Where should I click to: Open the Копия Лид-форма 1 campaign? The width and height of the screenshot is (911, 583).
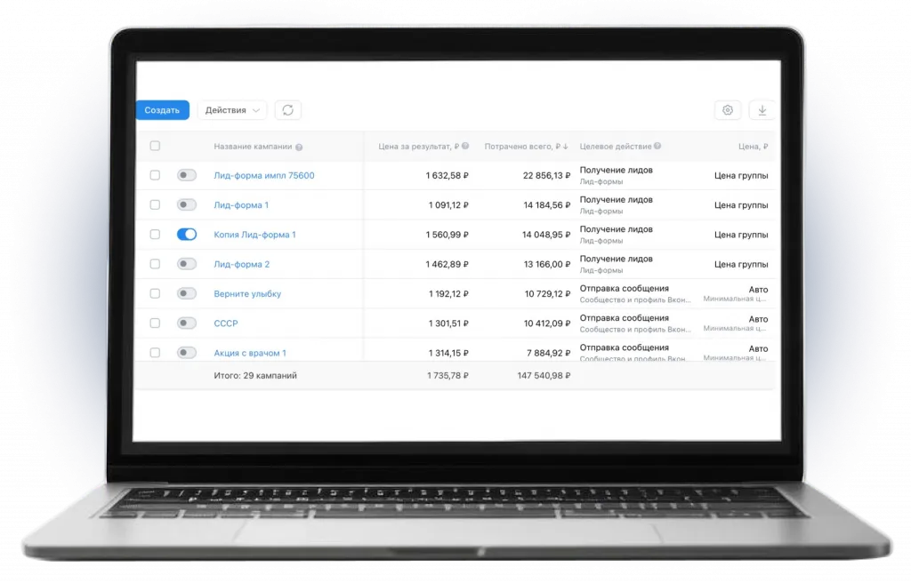tap(254, 235)
